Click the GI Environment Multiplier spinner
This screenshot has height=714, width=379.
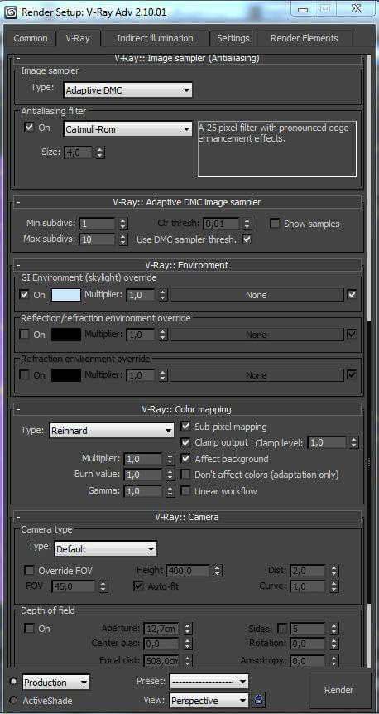[x=163, y=295]
